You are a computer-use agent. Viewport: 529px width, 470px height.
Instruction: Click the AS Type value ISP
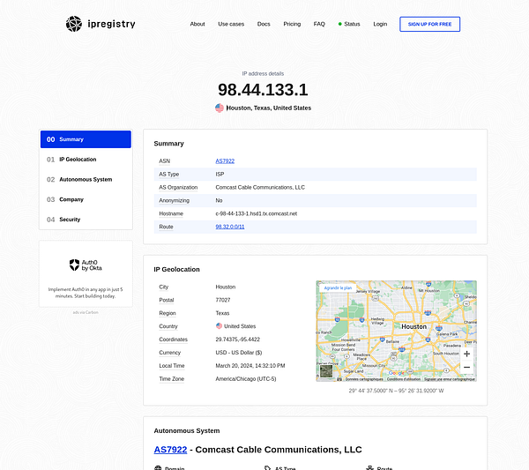[x=220, y=174]
